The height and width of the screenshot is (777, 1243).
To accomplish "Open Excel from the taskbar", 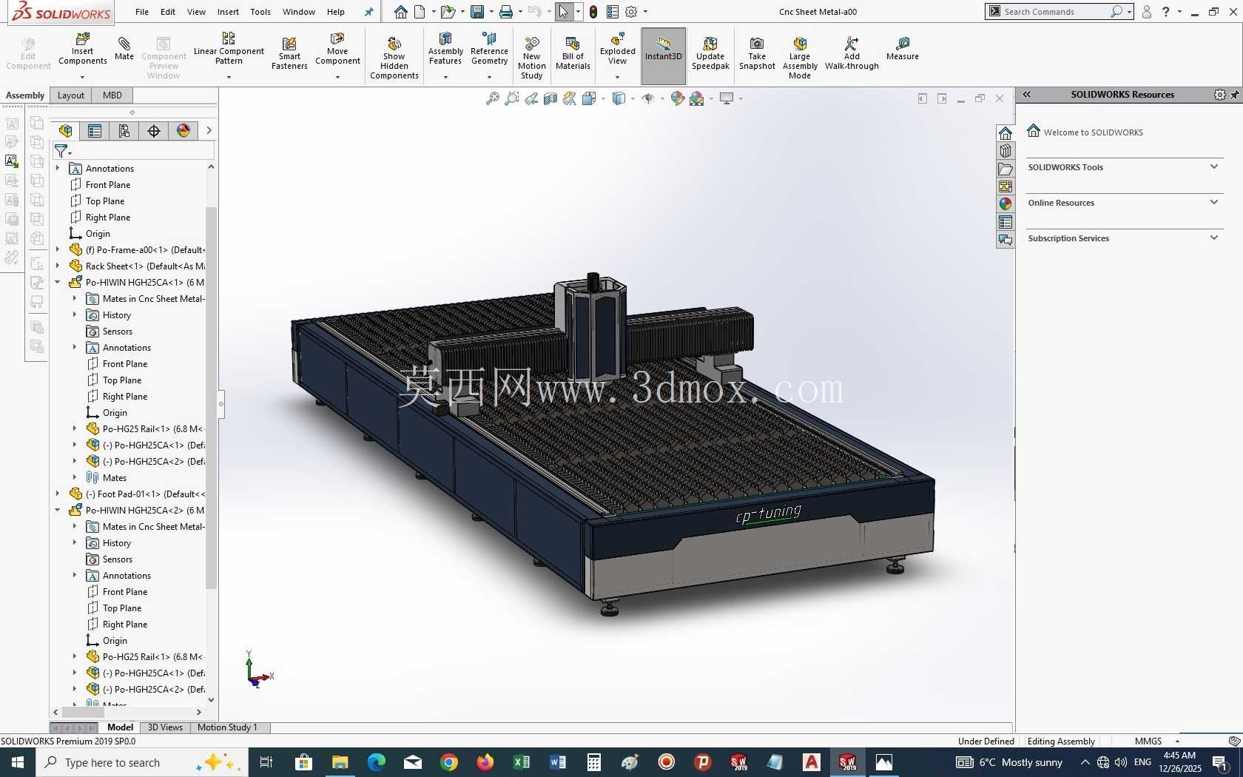I will point(522,762).
